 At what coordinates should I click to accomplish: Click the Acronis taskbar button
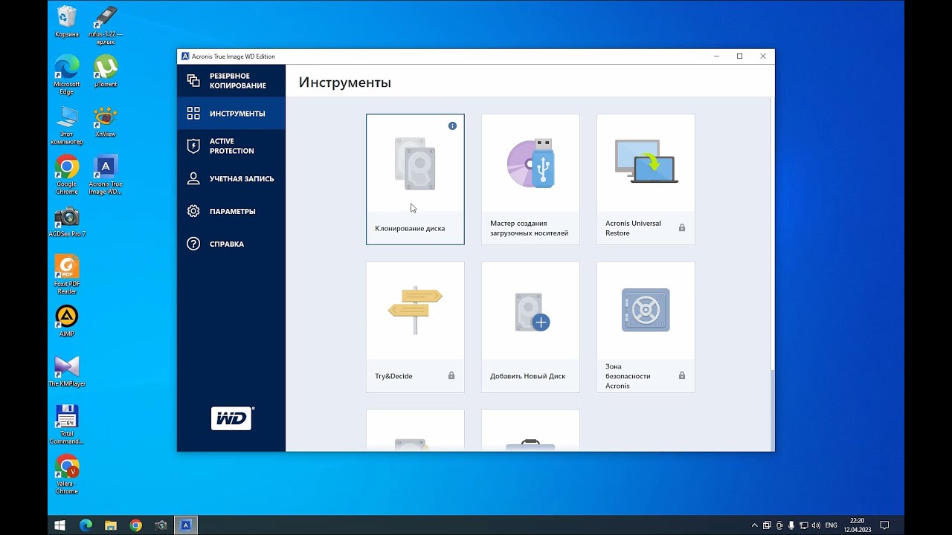pyautogui.click(x=186, y=525)
